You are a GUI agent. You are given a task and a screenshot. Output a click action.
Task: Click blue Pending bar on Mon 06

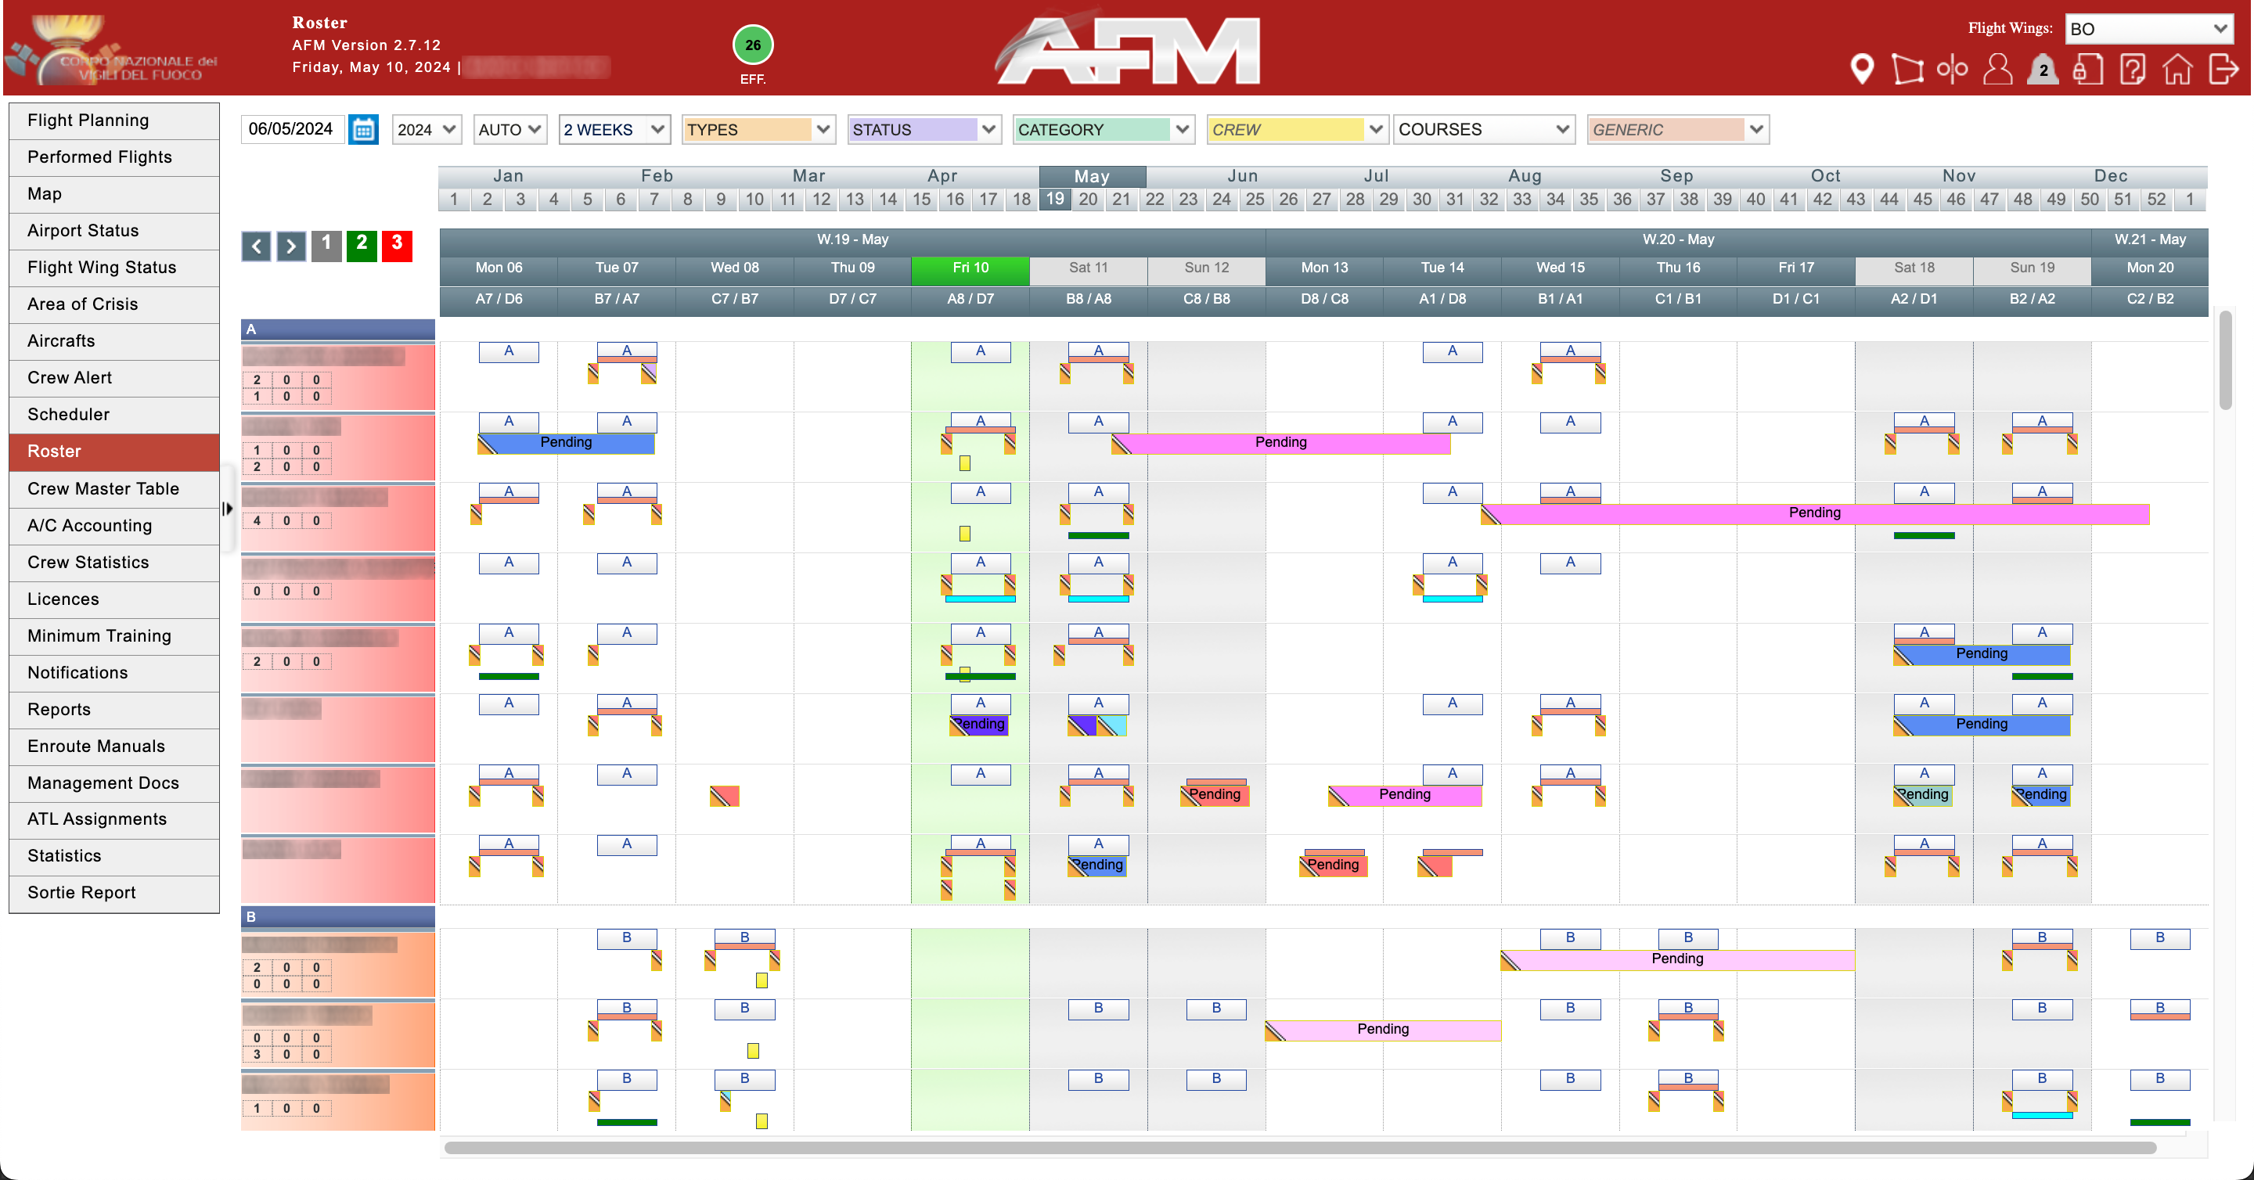[x=566, y=444]
